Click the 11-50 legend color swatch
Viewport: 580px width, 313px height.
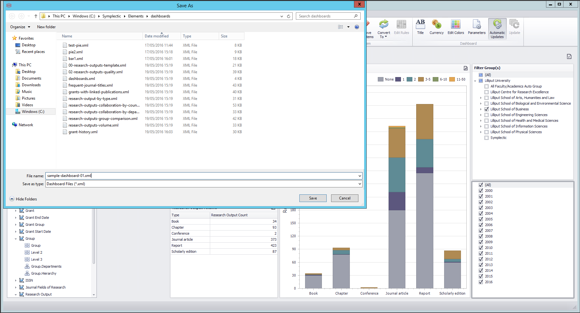[452, 79]
